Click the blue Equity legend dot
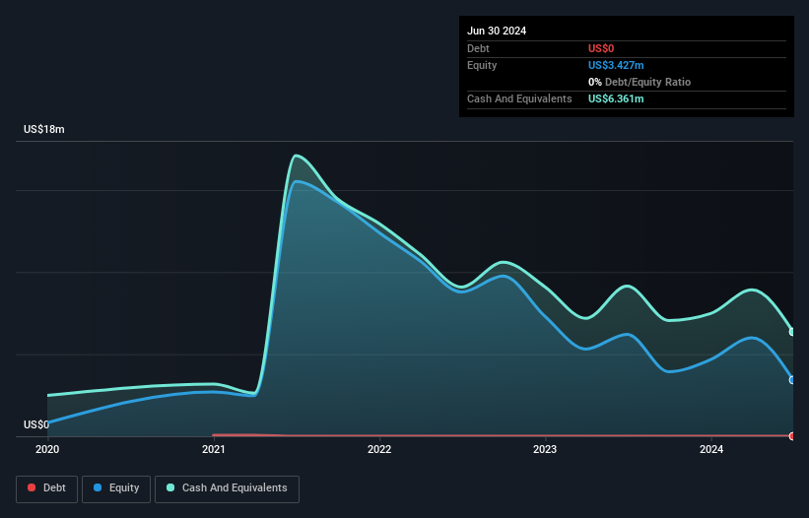Viewport: 809px width, 518px height. [98, 487]
